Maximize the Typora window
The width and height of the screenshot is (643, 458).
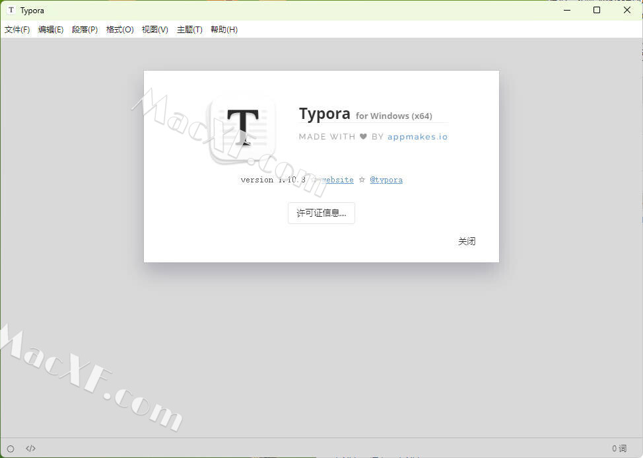597,10
